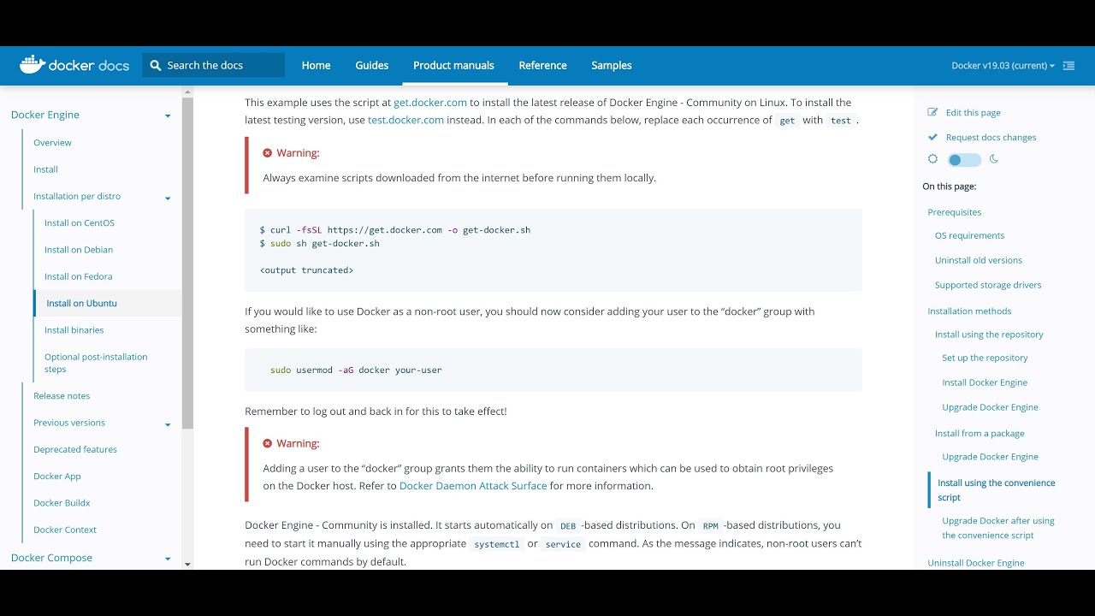Click the moon dark-mode icon
This screenshot has width=1095, height=616.
pos(994,159)
